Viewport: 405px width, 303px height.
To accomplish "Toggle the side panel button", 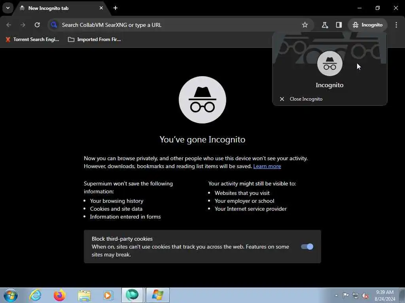I will tap(339, 25).
